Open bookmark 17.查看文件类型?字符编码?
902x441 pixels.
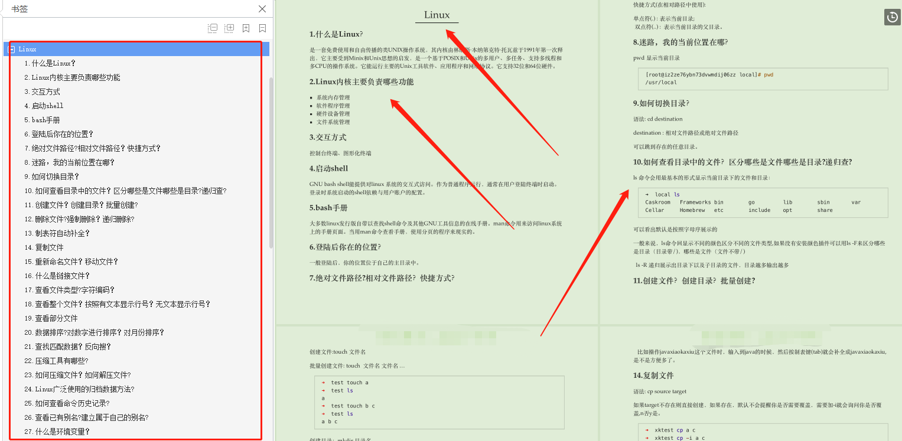(x=69, y=290)
